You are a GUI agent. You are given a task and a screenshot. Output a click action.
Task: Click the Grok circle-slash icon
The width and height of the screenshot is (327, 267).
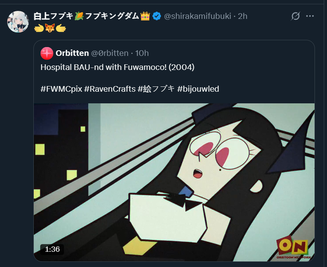[295, 16]
